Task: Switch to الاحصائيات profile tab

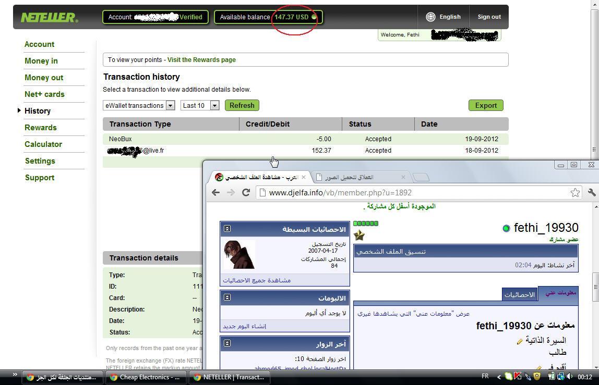Action: (520, 294)
